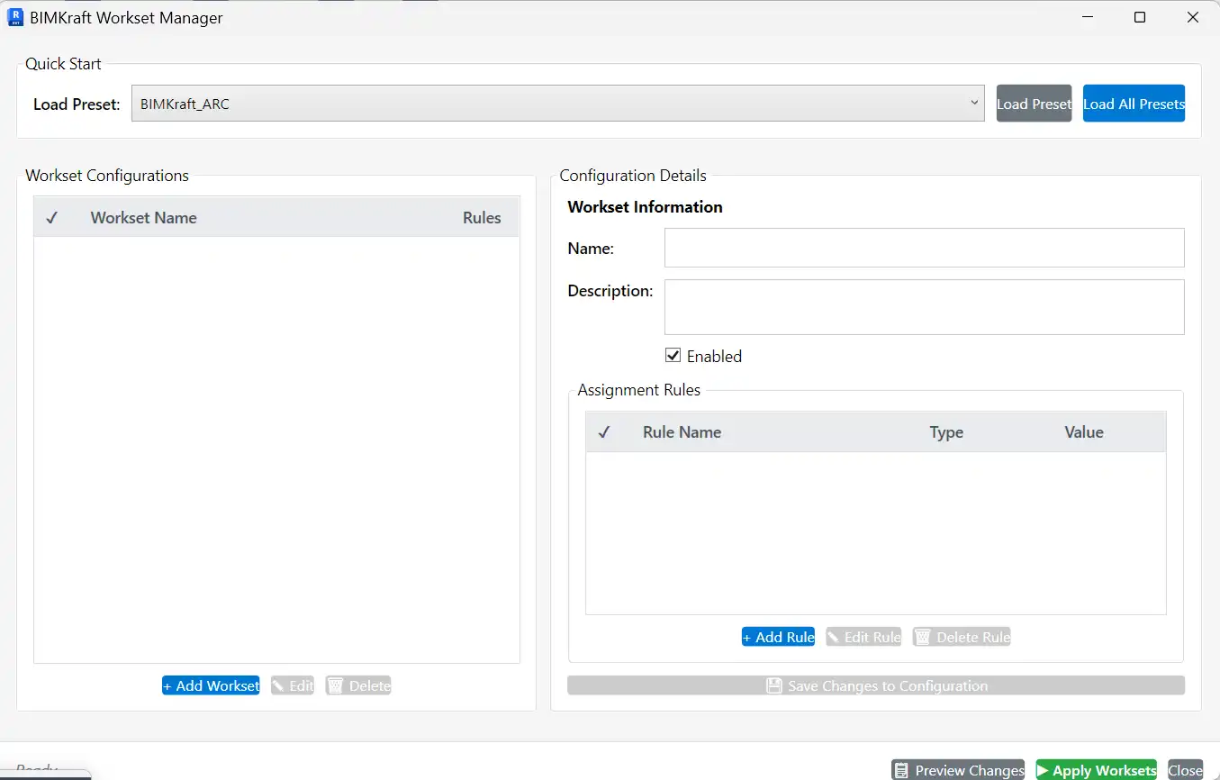
Task: Click the Type column header
Action: (946, 432)
